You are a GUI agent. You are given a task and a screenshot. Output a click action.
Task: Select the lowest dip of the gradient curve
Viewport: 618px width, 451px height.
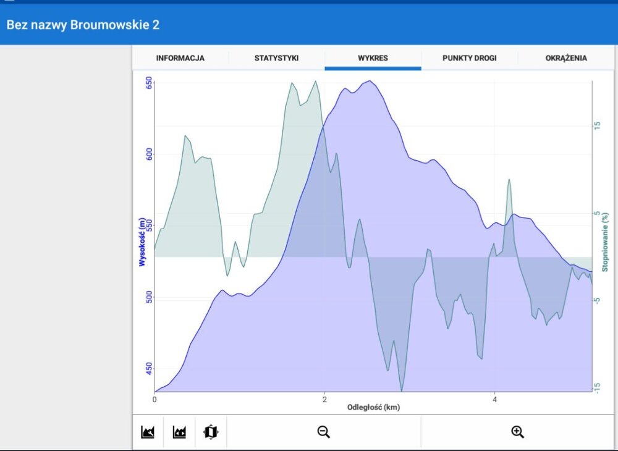click(x=402, y=390)
